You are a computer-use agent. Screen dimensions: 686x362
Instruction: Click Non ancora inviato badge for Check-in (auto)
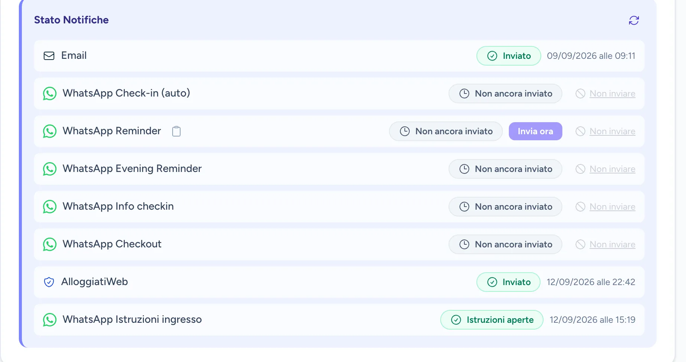point(505,94)
